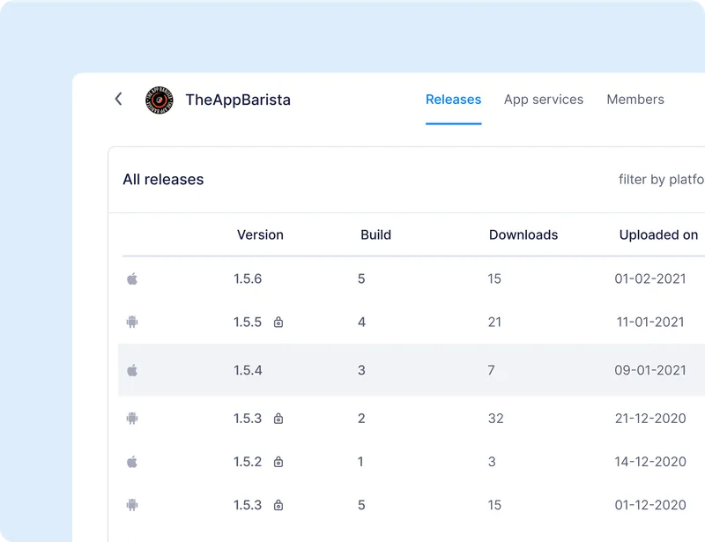This screenshot has width=705, height=542.
Task: Click build number 3 in the 1.5.4 row
Action: pyautogui.click(x=361, y=370)
